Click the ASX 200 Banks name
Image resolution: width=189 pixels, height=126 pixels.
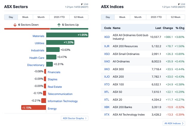point(122,107)
